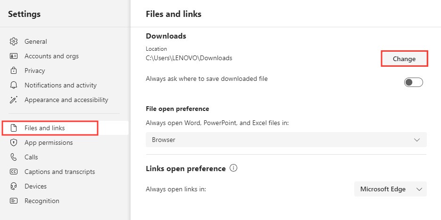Image resolution: width=441 pixels, height=220 pixels.
Task: Click the Calls phone icon
Action: pos(14,157)
